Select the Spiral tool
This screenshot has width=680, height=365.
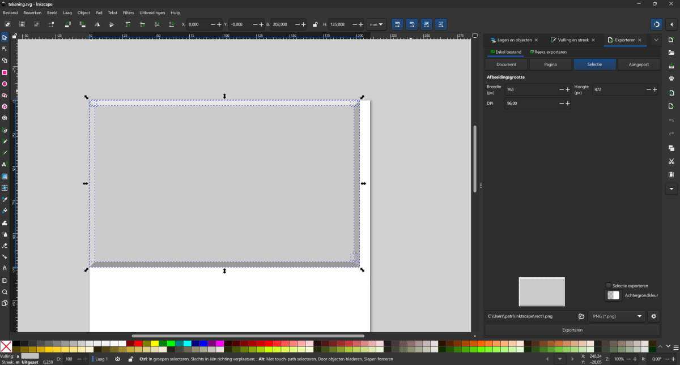5,118
